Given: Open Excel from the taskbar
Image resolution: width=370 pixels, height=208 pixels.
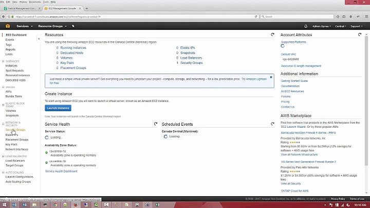Looking at the screenshot, I should tap(157, 205).
